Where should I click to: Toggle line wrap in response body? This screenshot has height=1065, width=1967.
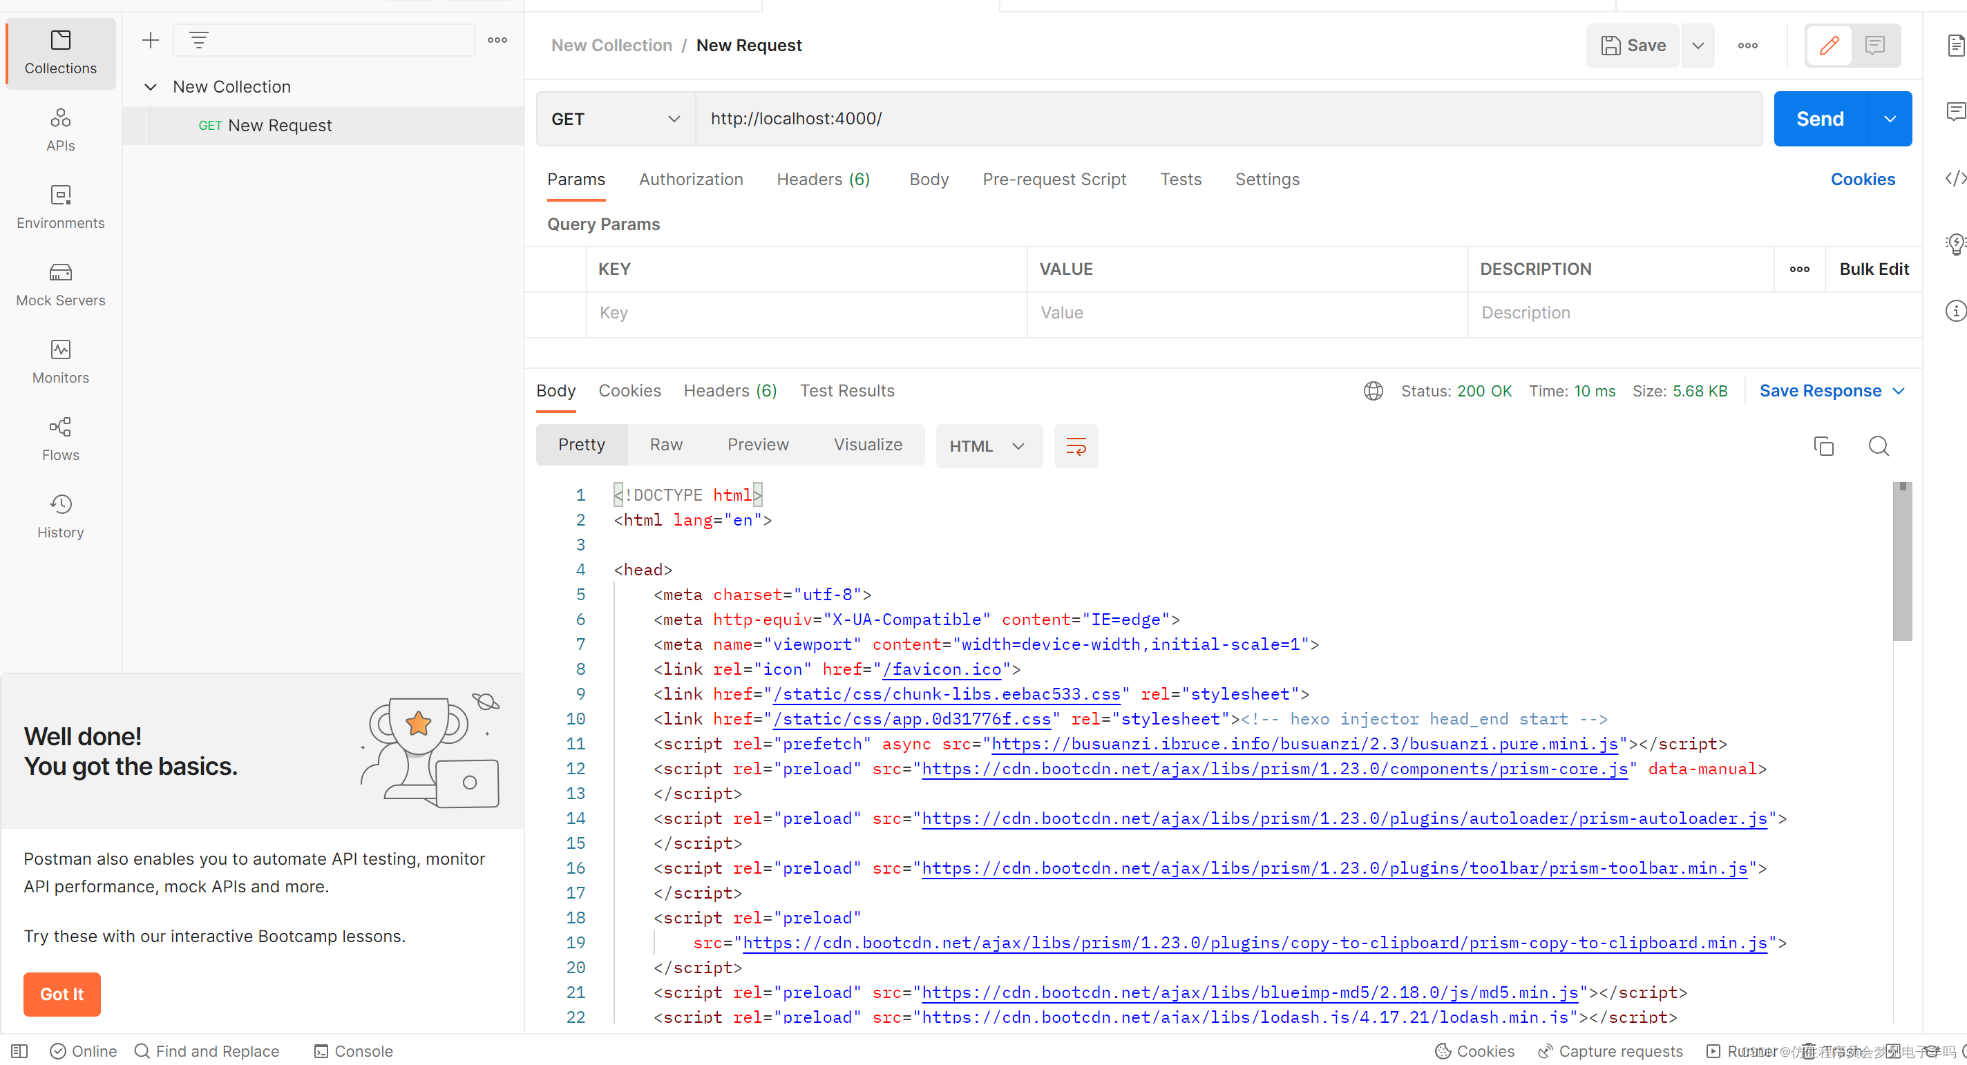(x=1076, y=446)
